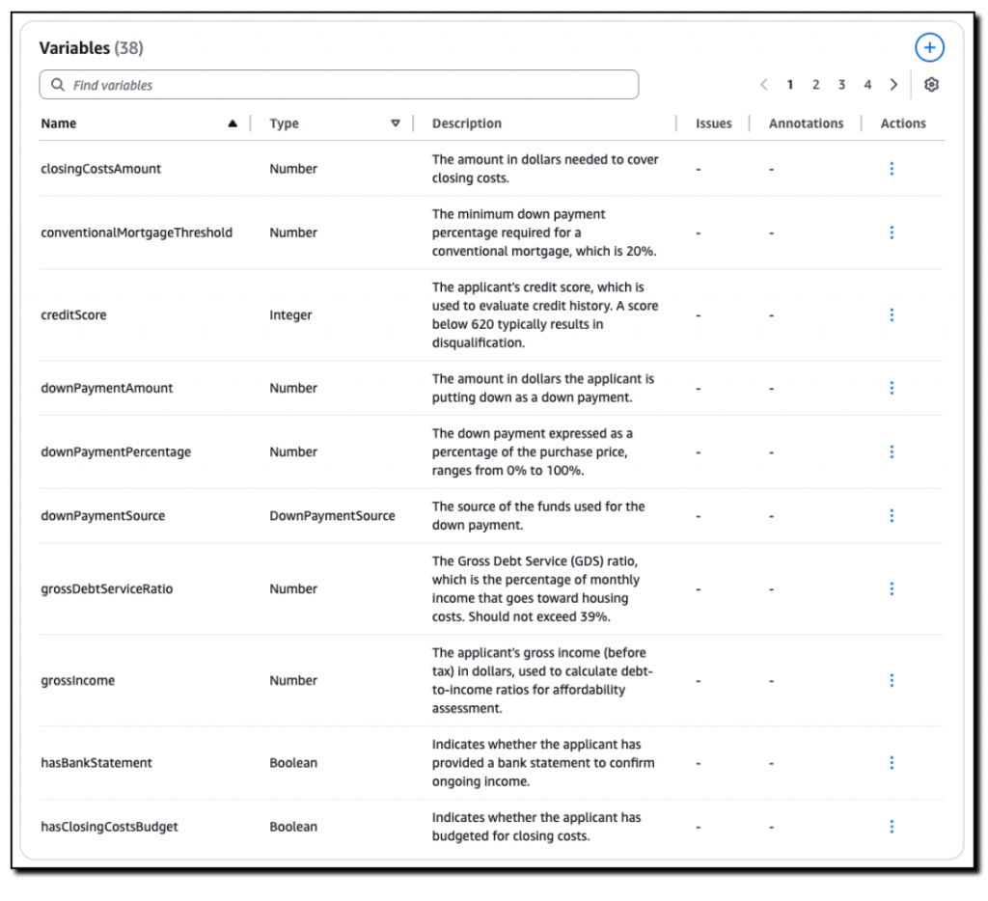Go to previous page using left chevron
The height and width of the screenshot is (901, 988).
pyautogui.click(x=764, y=85)
